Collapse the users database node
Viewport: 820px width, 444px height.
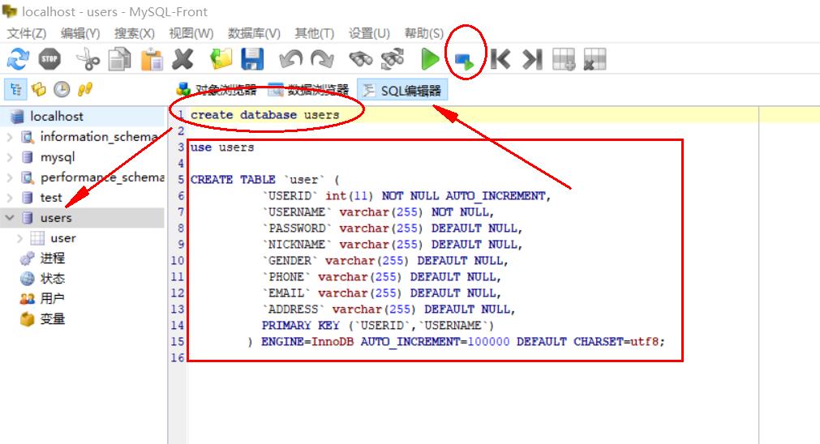(10, 218)
